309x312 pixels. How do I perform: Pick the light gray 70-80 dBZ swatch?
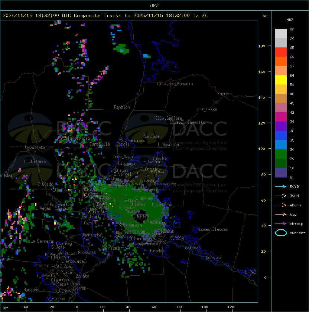[x=281, y=34]
